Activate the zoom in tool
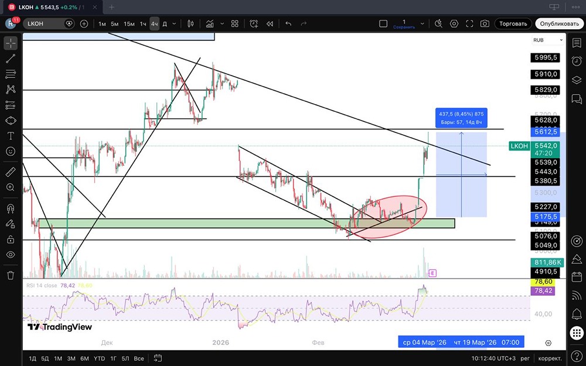The image size is (586, 366). (x=11, y=187)
